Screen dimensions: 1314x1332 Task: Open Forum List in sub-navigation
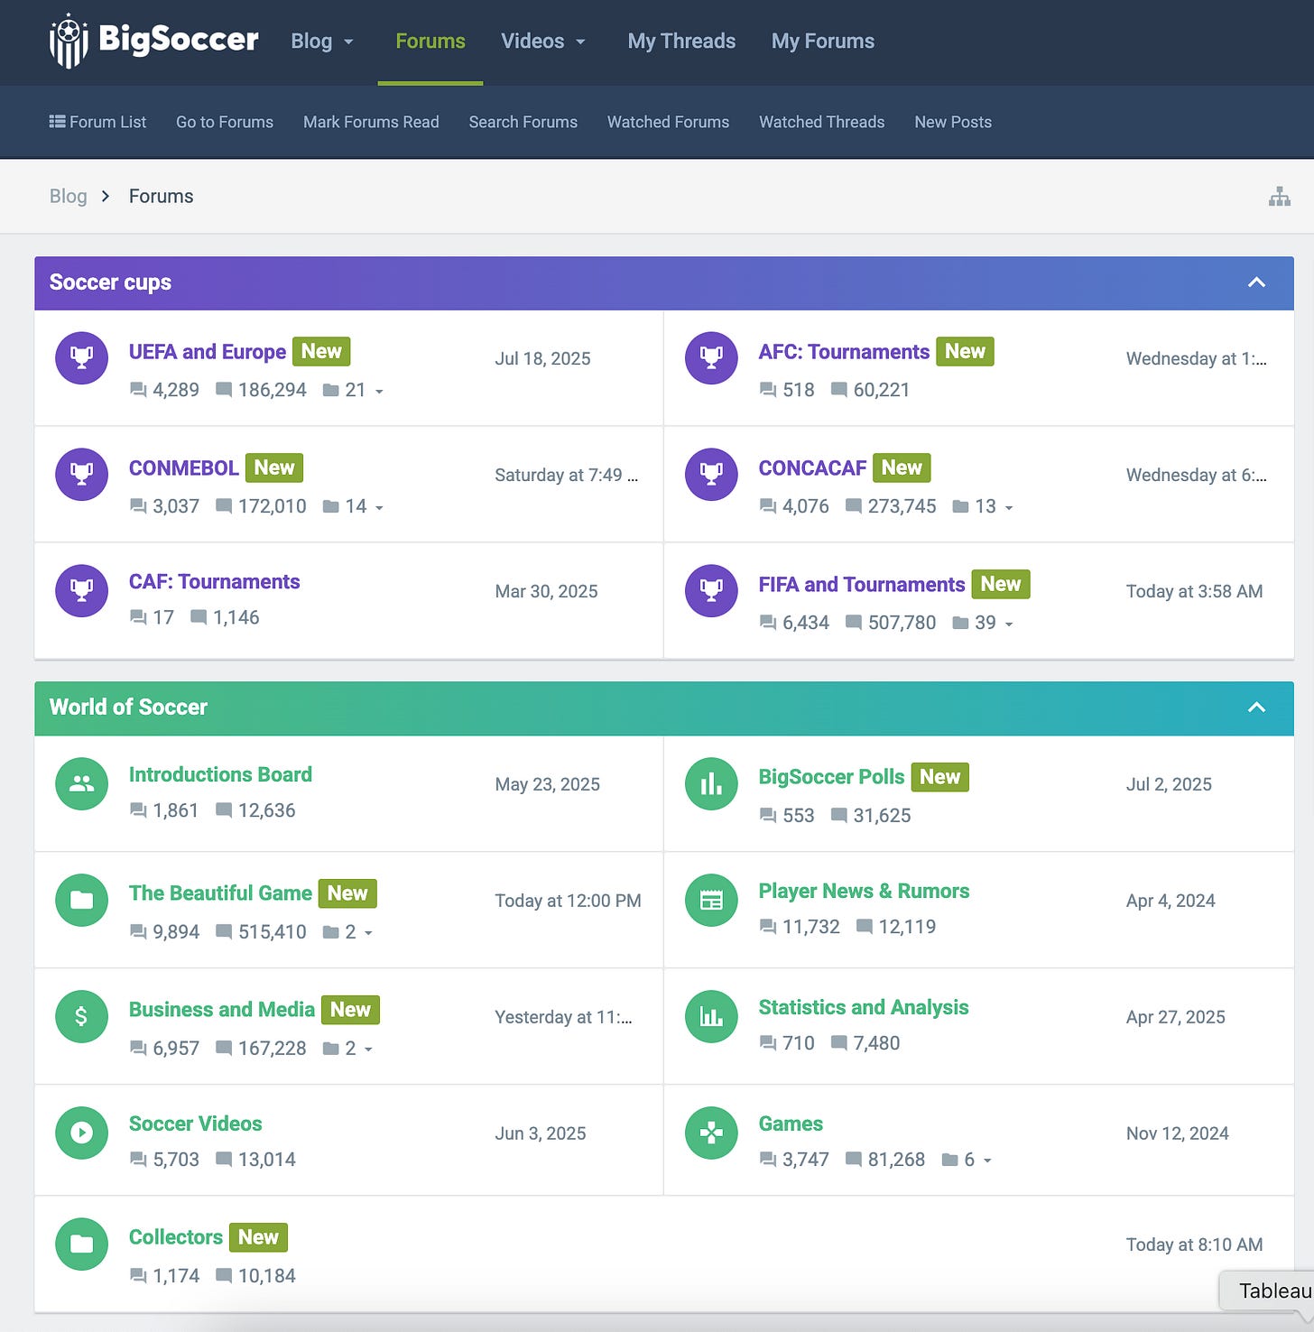pyautogui.click(x=97, y=122)
